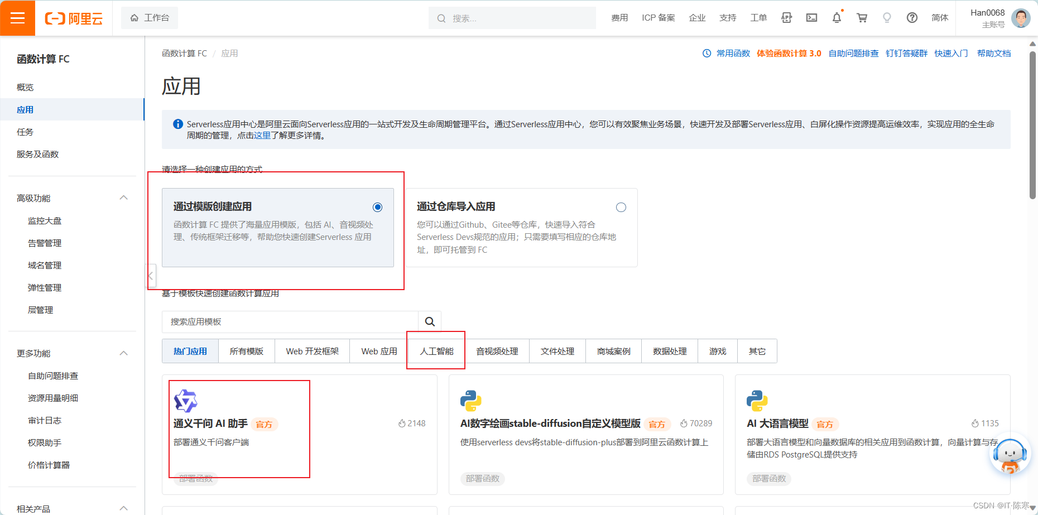The height and width of the screenshot is (515, 1038).
Task: Open the floating customer service robot
Action: [x=1010, y=454]
